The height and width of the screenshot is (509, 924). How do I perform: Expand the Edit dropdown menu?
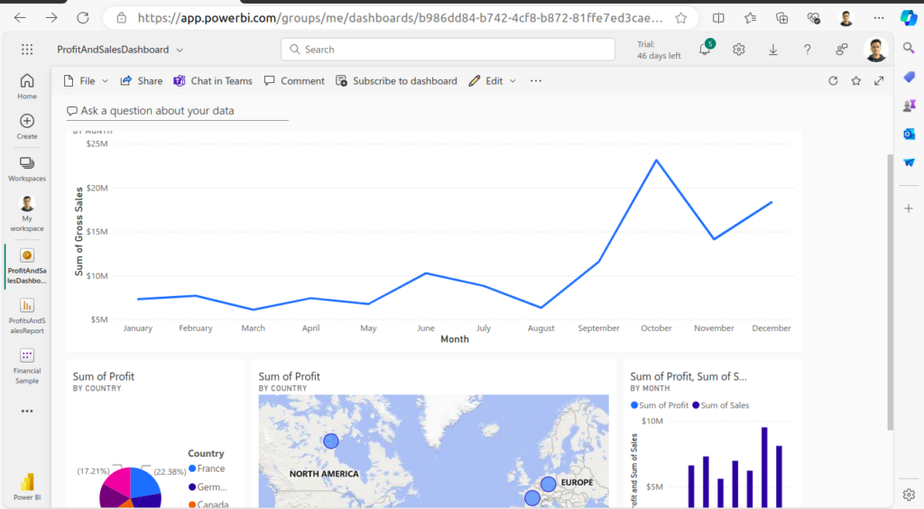(493, 81)
